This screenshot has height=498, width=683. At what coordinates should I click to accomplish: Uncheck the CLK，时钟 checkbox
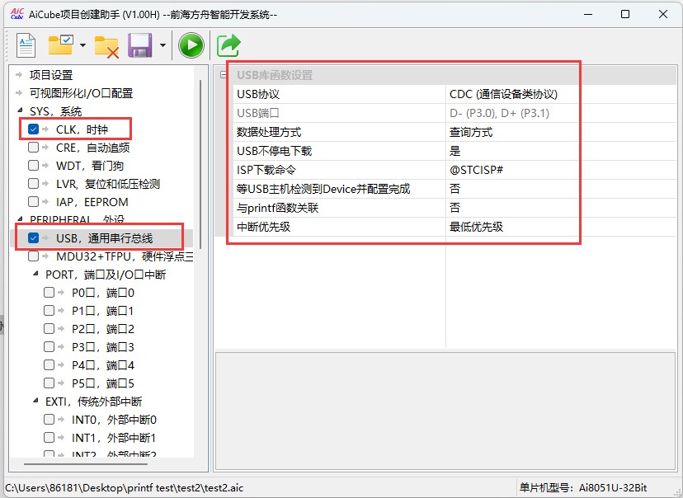pos(33,129)
